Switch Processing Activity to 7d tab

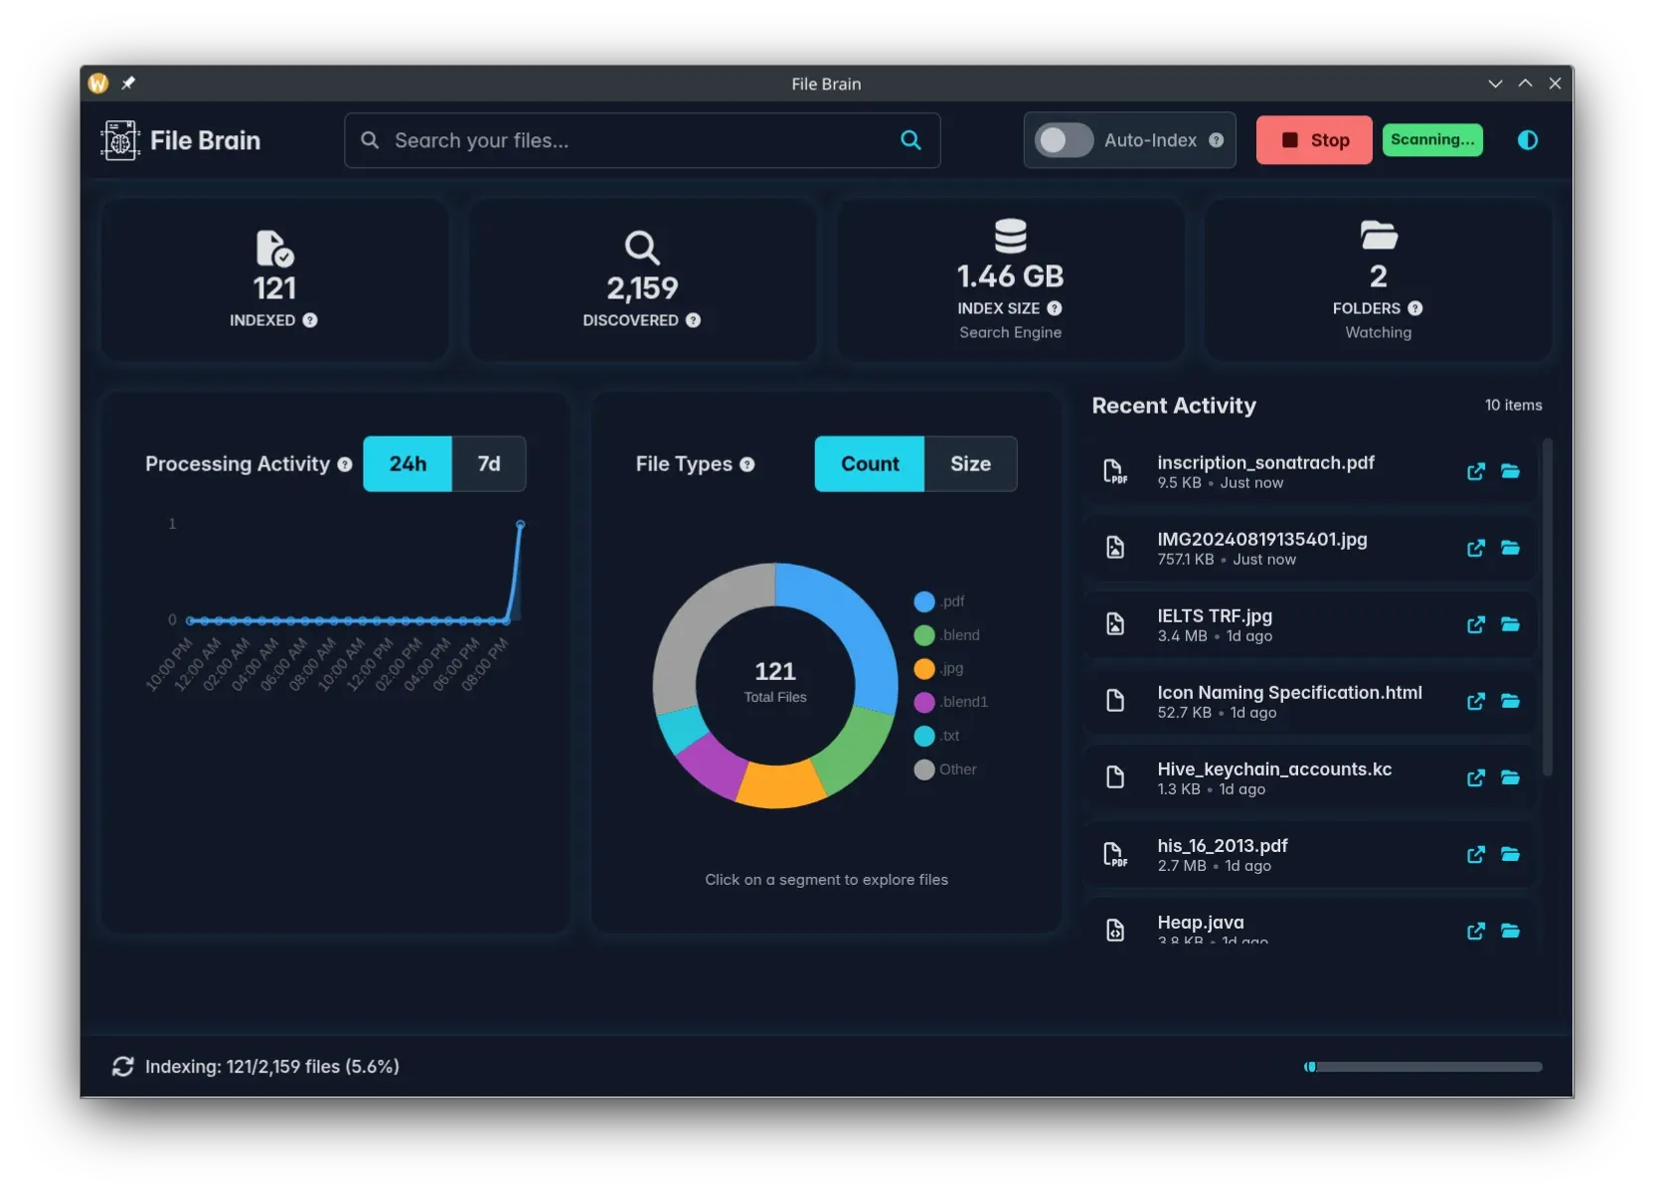[488, 464]
